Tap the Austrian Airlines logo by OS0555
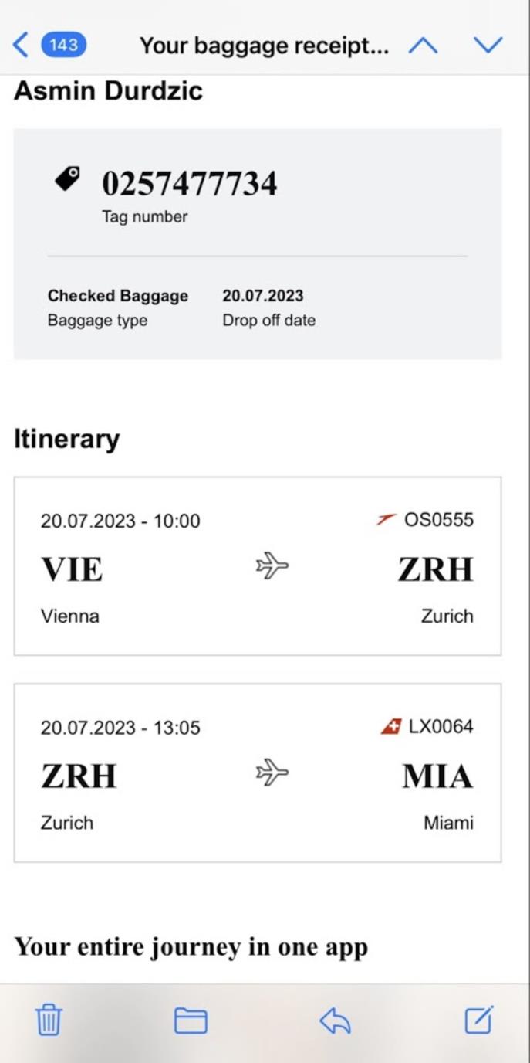The image size is (530, 1063). tap(387, 519)
